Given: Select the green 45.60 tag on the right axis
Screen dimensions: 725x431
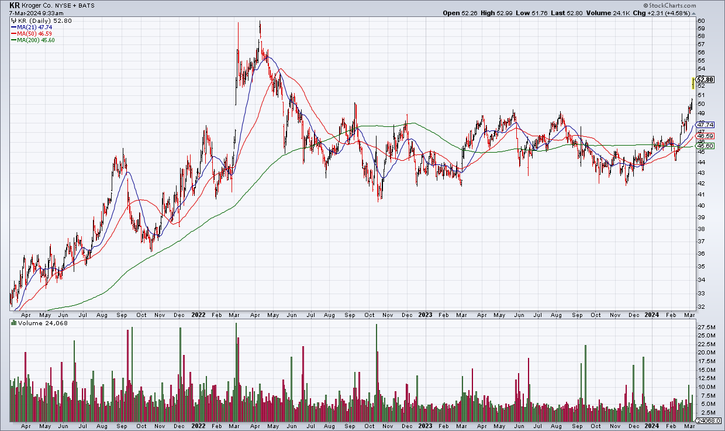Looking at the screenshot, I should pyautogui.click(x=706, y=146).
